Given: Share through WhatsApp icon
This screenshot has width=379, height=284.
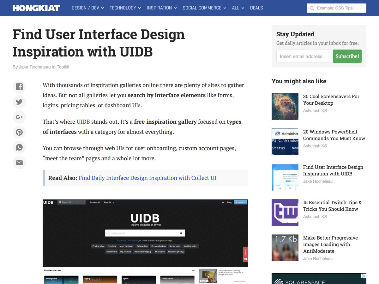Looking at the screenshot, I should [19, 147].
